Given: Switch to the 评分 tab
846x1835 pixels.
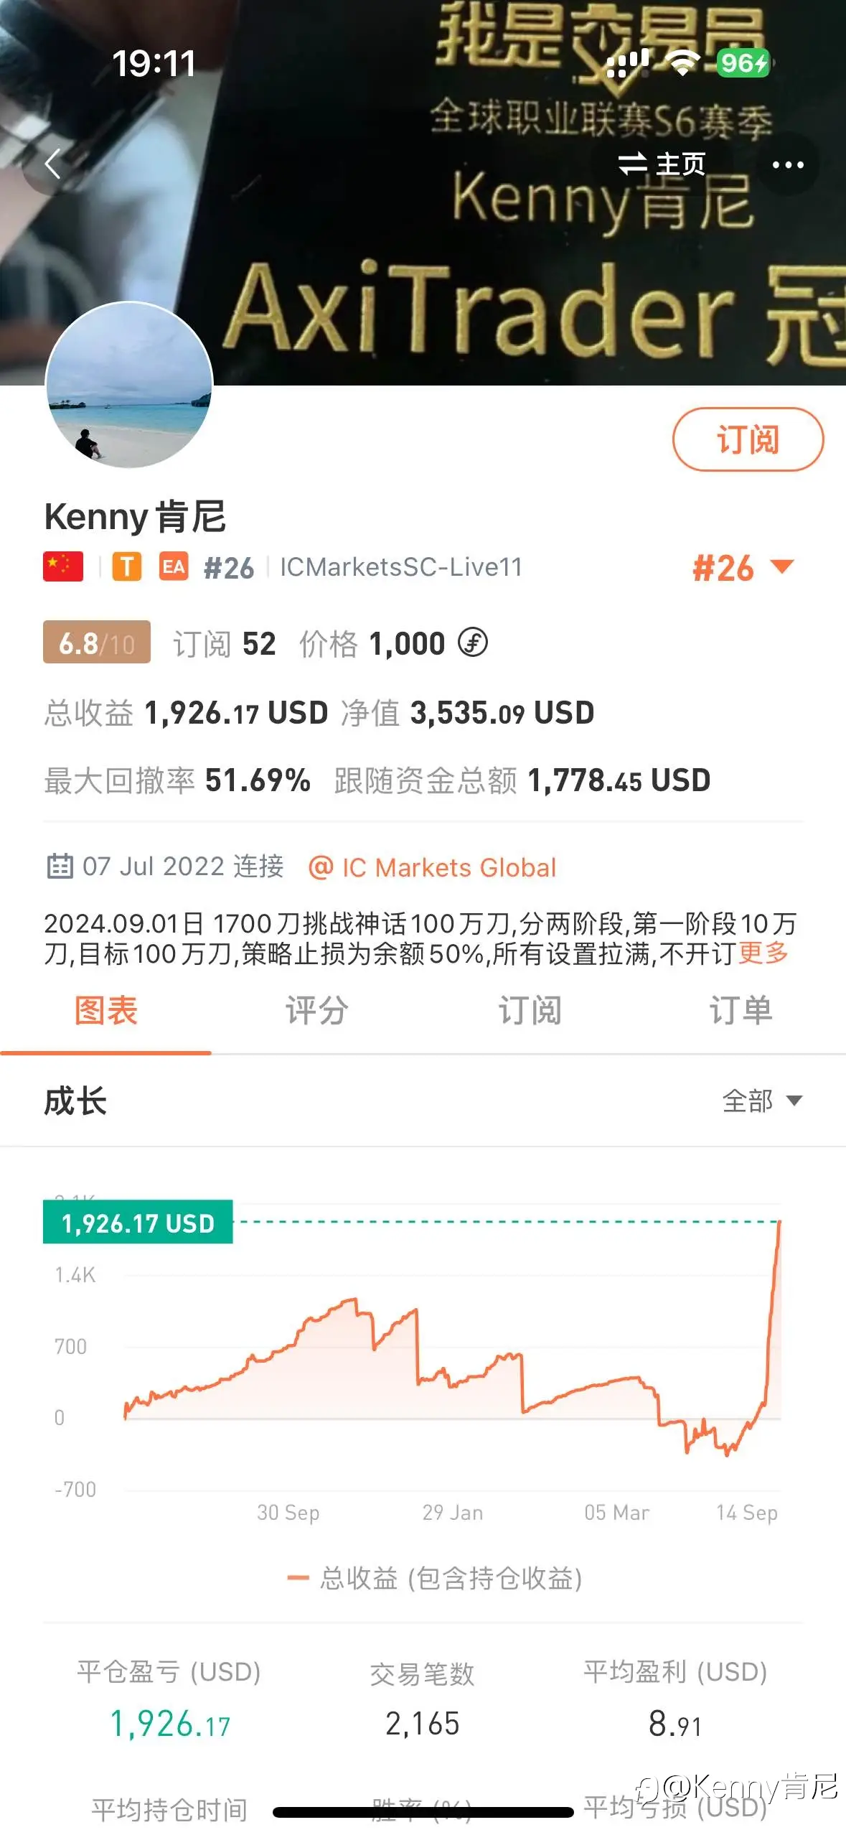Looking at the screenshot, I should point(316,1011).
